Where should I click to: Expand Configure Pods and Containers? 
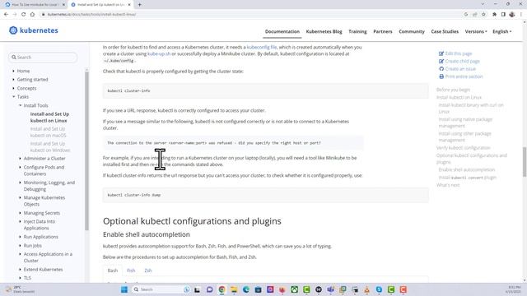tap(20, 167)
